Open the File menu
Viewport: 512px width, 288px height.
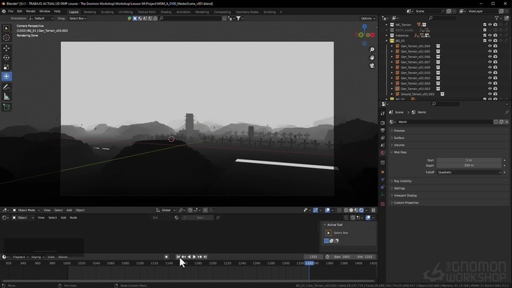coord(10,11)
